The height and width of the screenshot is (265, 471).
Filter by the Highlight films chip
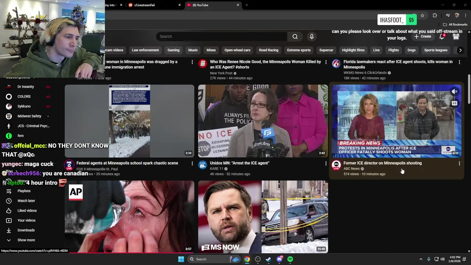tap(353, 50)
